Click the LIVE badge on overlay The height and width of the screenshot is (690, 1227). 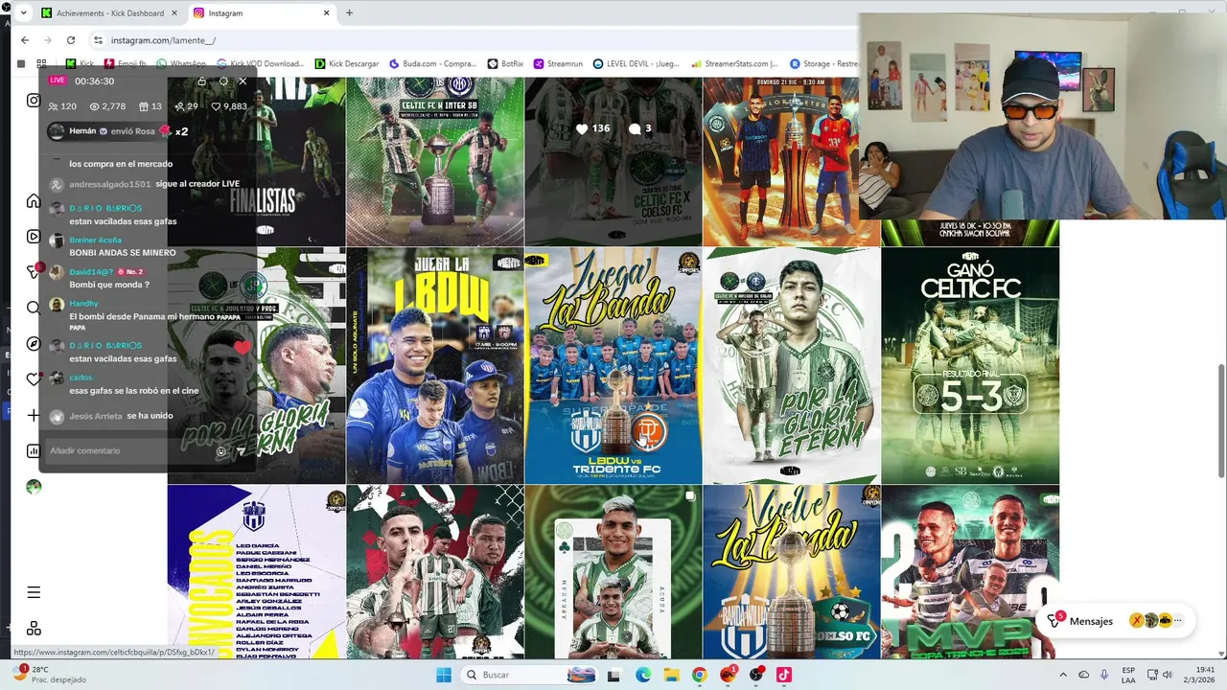pyautogui.click(x=58, y=80)
